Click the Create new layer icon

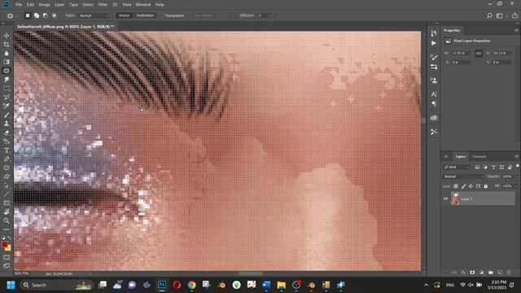(x=500, y=273)
